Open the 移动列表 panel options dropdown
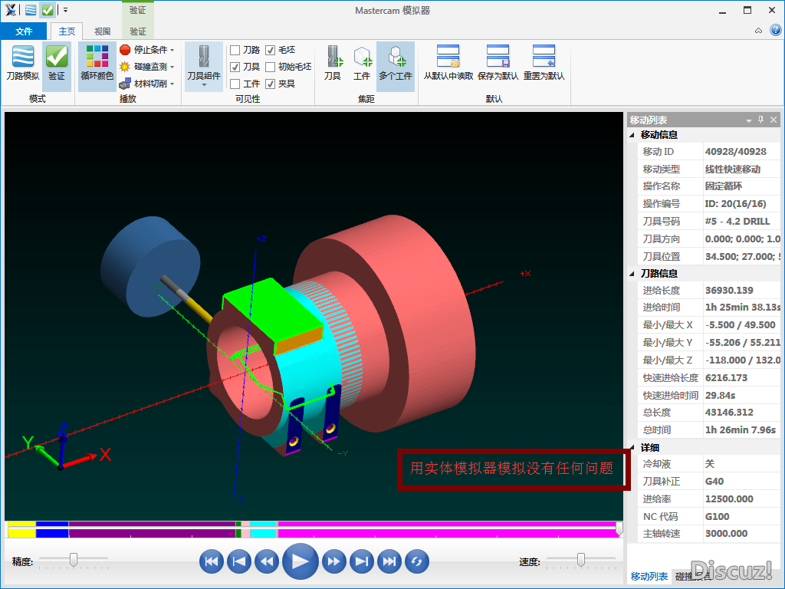The image size is (785, 589). click(749, 120)
